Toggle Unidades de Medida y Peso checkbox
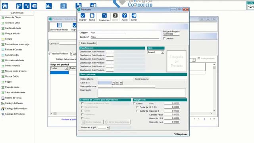The image size is (254, 143). coord(82,103)
